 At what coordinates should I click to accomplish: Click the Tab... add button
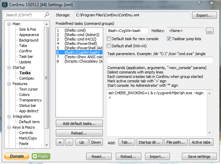pyautogui.click(x=127, y=142)
